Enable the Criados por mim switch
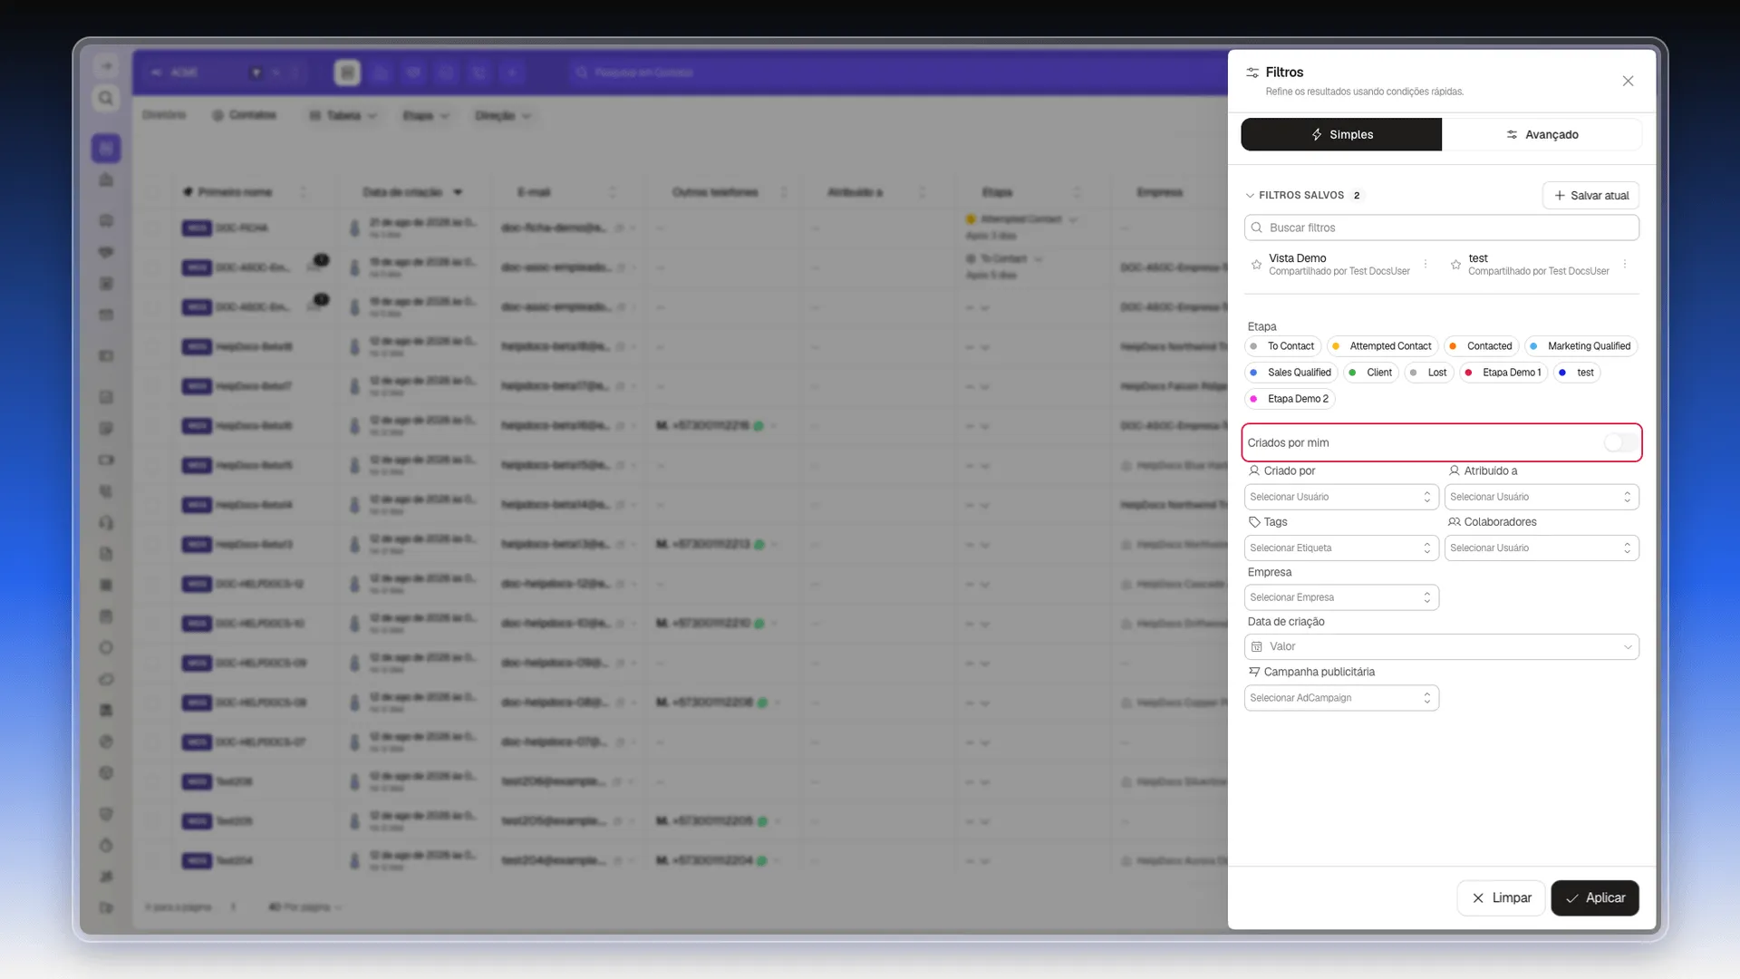This screenshot has width=1740, height=979. [x=1620, y=442]
